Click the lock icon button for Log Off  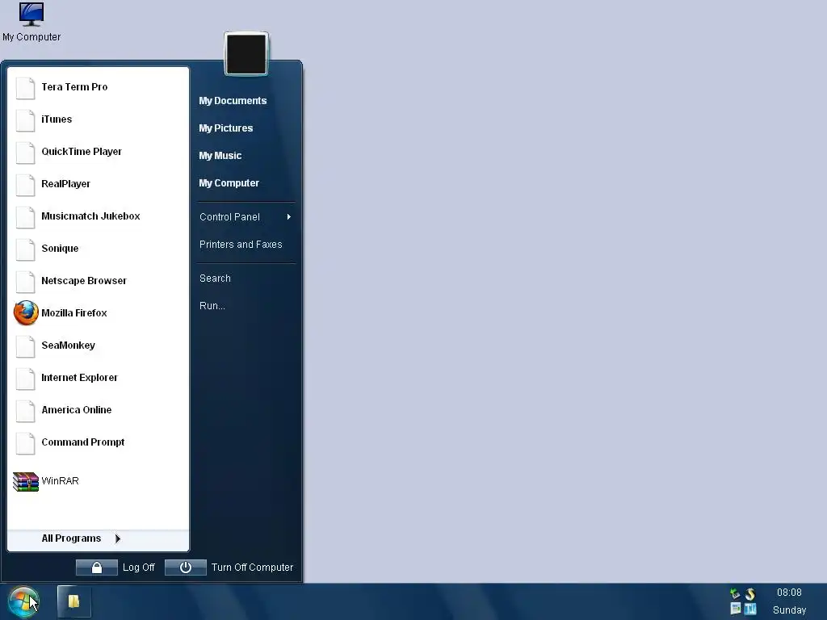(97, 568)
